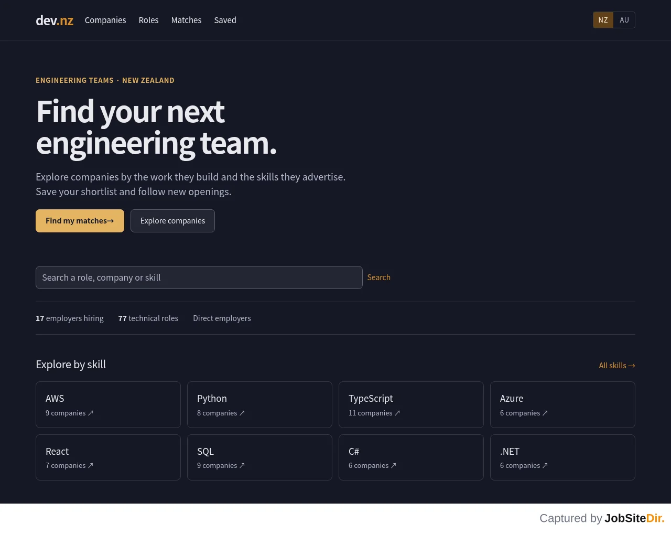Open the Roles nav item

(x=148, y=20)
